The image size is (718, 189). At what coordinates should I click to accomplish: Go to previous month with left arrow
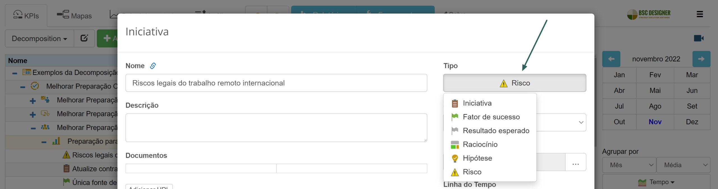611,59
